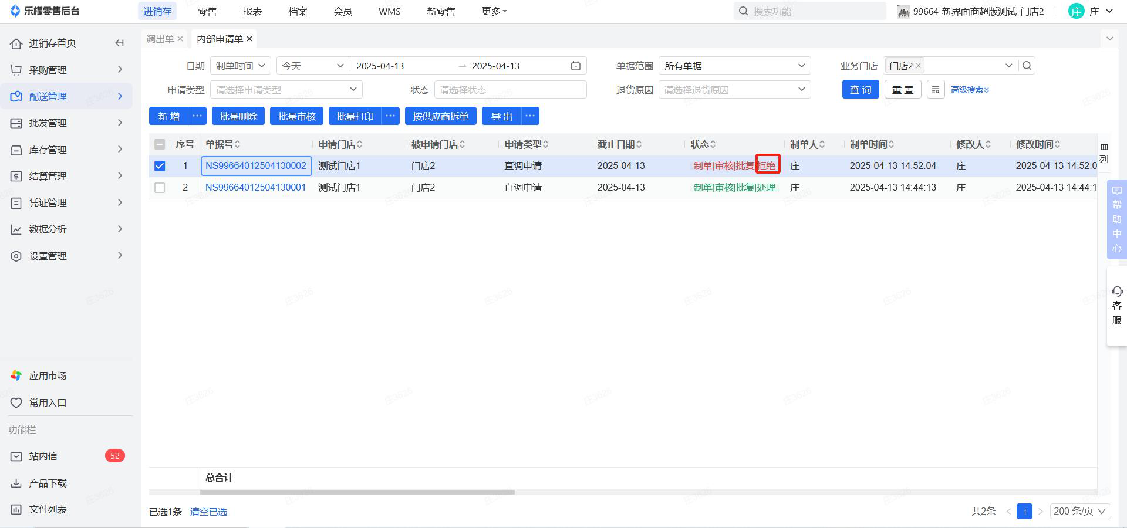Image resolution: width=1127 pixels, height=528 pixels.
Task: Click the horizontal table scrollbar
Action: (x=357, y=492)
